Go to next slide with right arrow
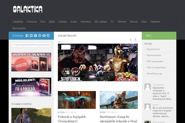Image resolution: width=185 pixels, height=123 pixels. (135, 40)
